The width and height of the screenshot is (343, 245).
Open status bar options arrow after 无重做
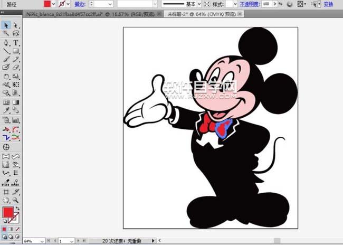pyautogui.click(x=153, y=241)
